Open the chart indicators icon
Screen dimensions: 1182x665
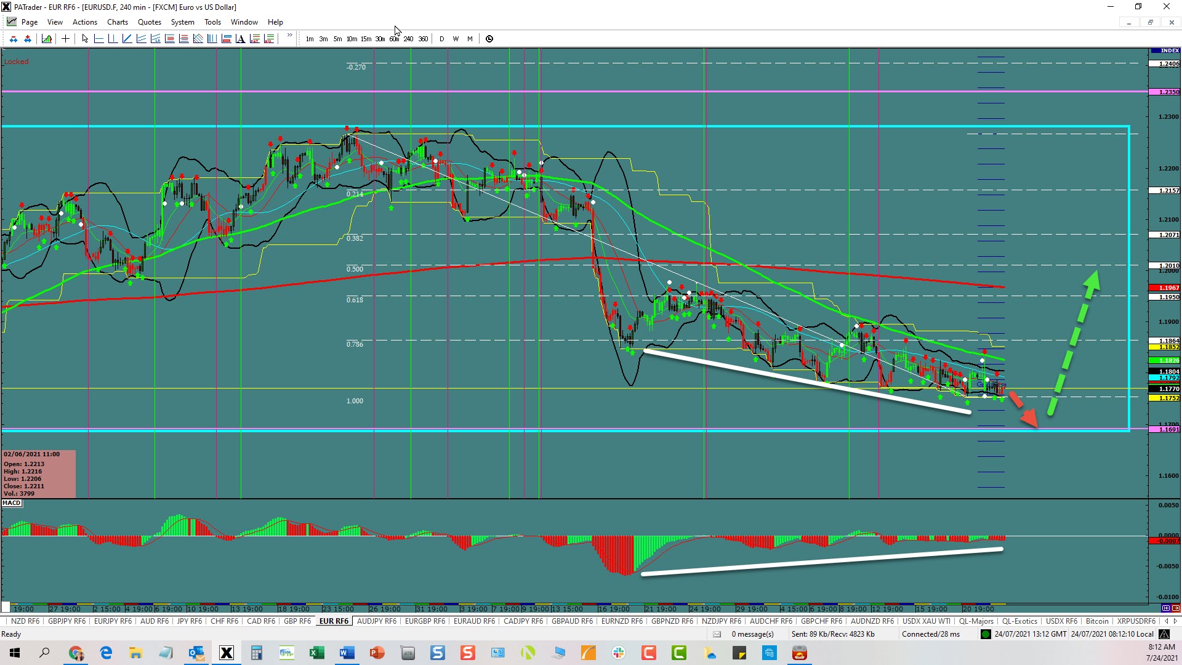(47, 39)
